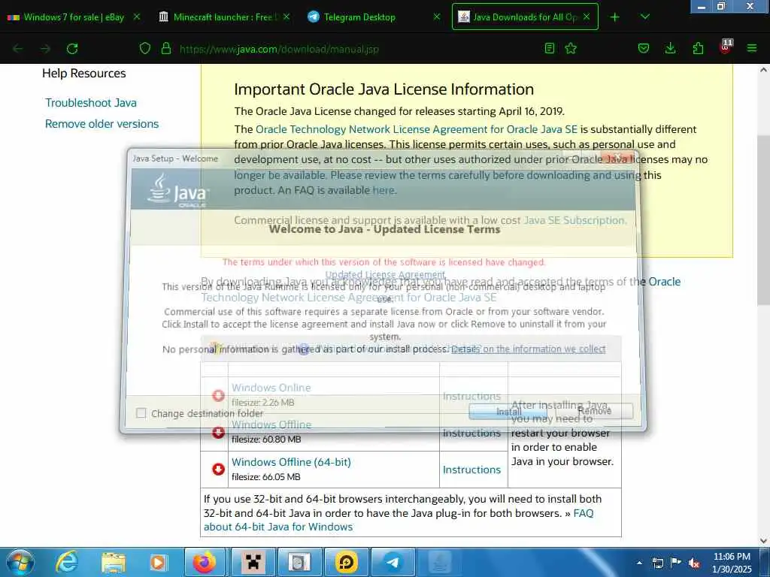Open FAQ about 64-bit Java for Windows link
This screenshot has height=577, width=770.
[399, 520]
